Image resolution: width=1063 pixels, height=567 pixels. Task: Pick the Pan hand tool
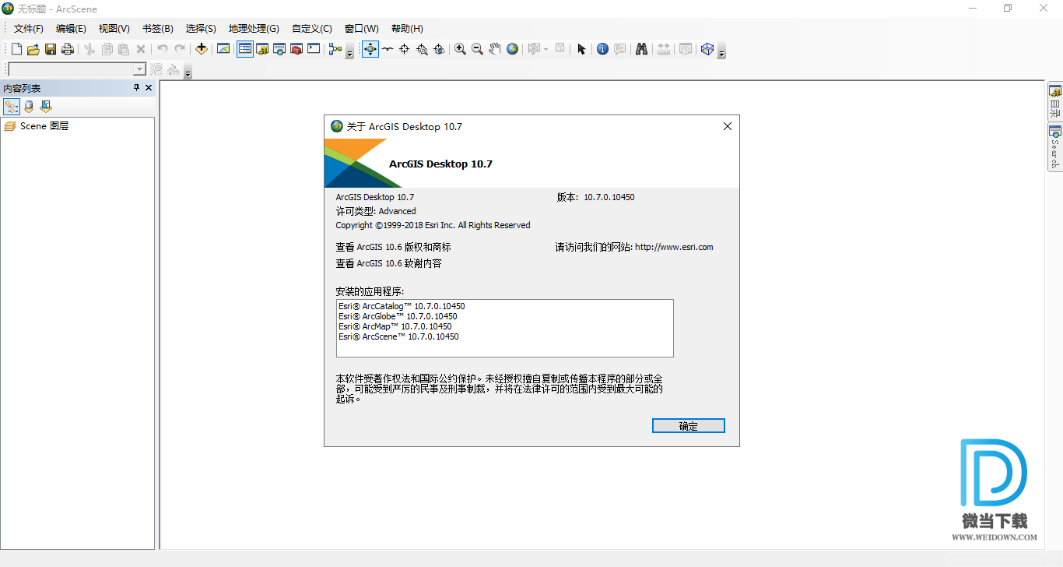[x=495, y=49]
